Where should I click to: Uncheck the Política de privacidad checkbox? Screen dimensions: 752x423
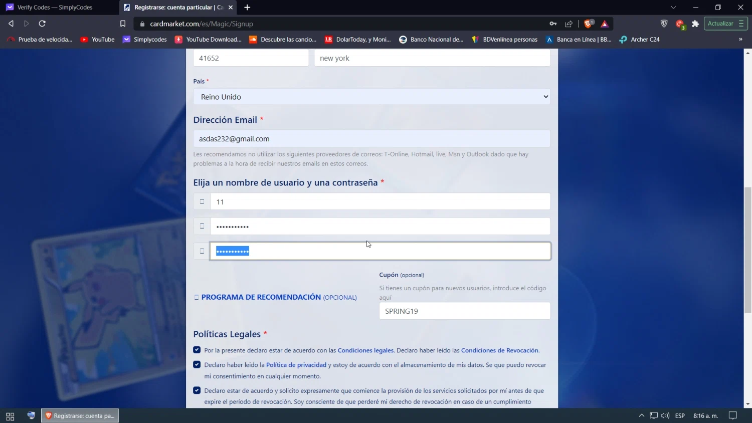[197, 364]
